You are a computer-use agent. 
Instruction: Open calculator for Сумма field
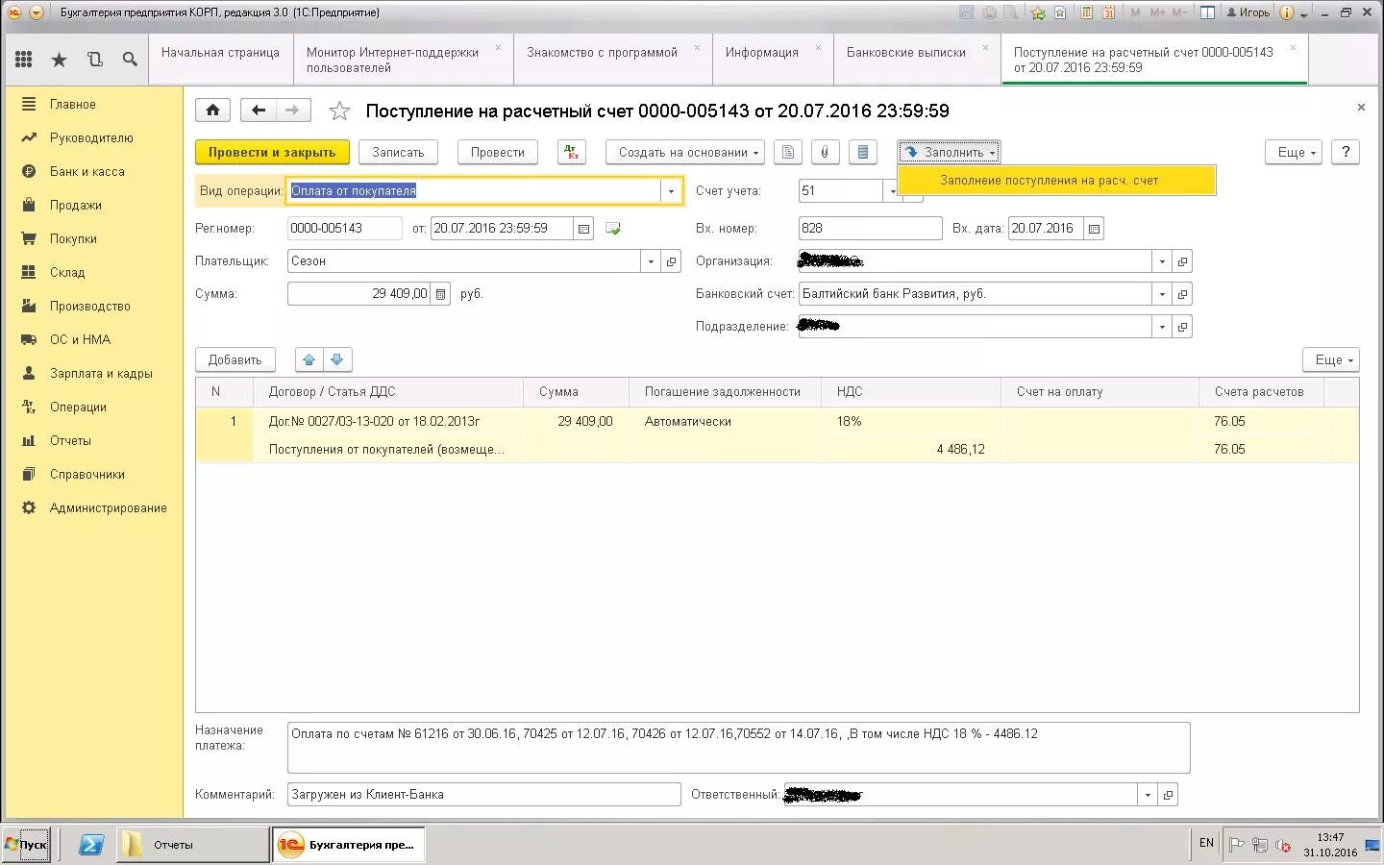pyautogui.click(x=440, y=294)
